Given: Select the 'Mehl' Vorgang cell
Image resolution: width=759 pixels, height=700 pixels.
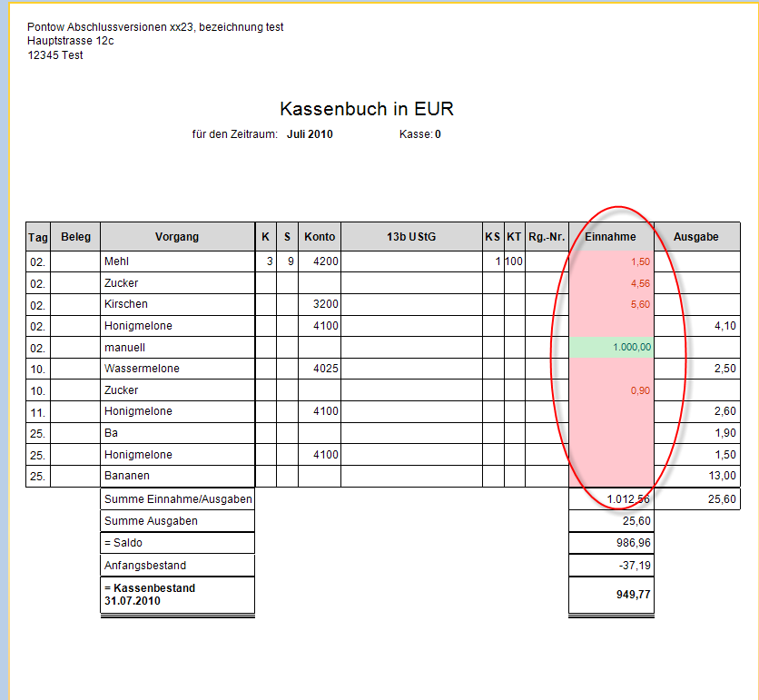Looking at the screenshot, I should tap(177, 261).
